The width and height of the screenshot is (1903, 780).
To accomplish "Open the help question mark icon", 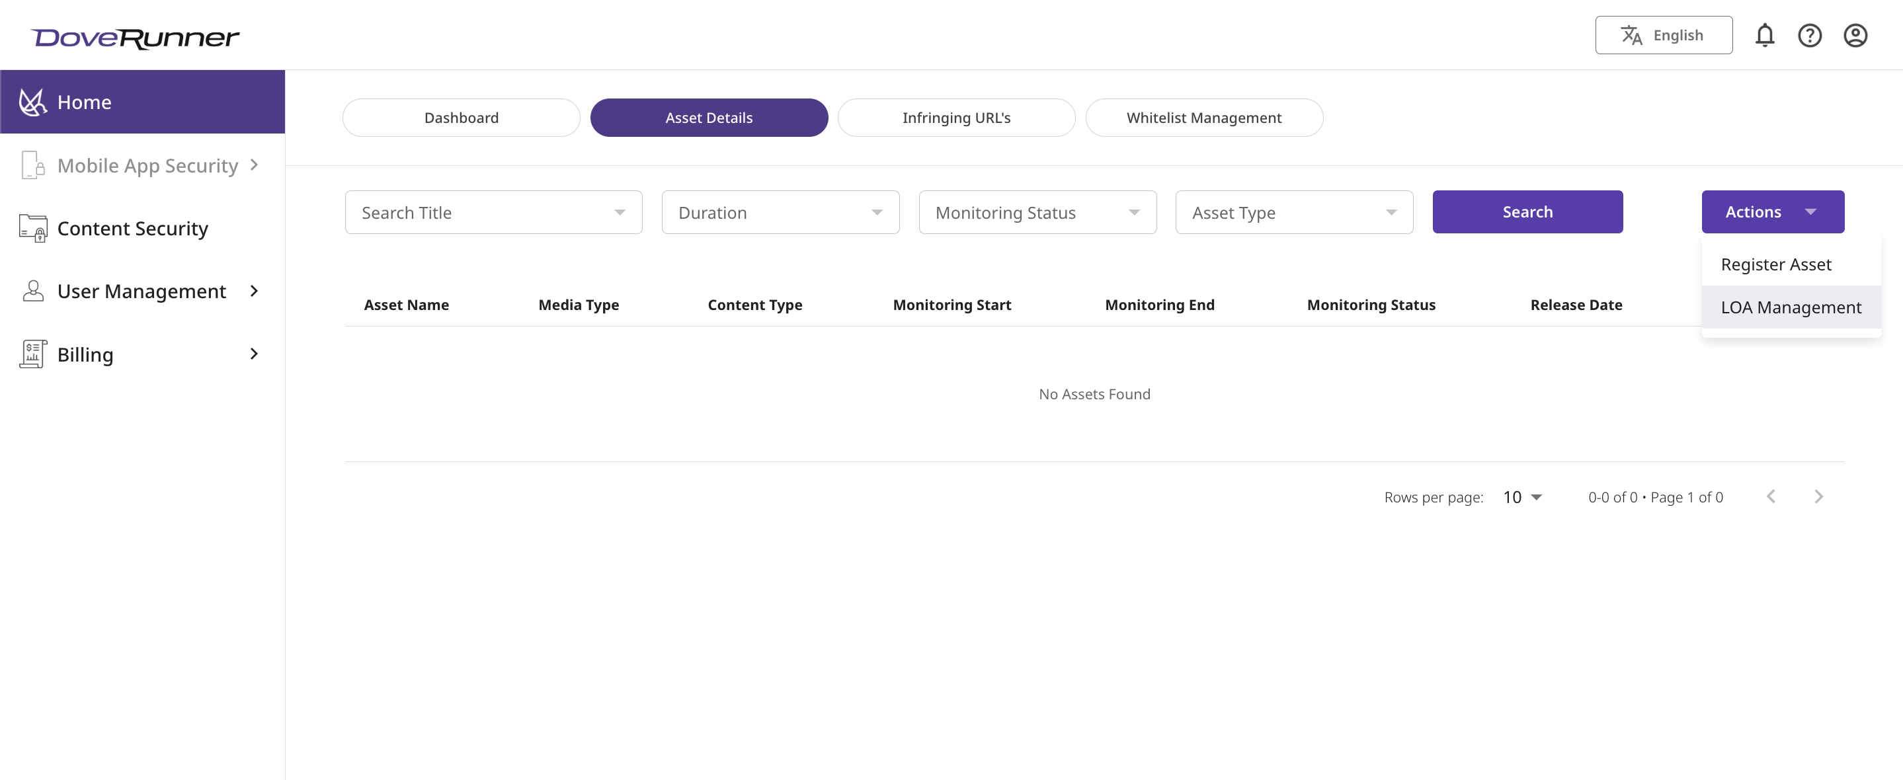I will 1809,36.
